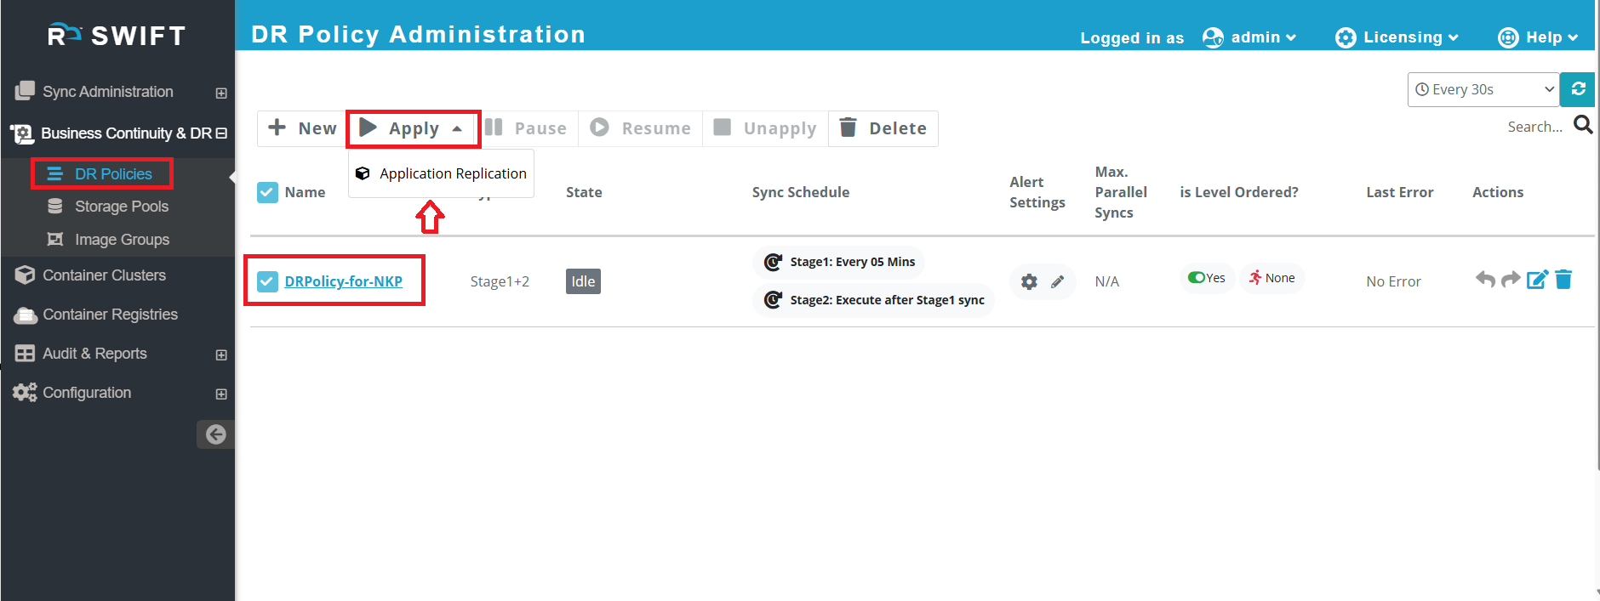Open Configuration section
The image size is (1600, 601).
[87, 393]
